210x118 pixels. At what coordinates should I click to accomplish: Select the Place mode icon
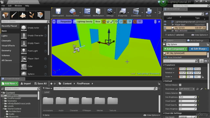click(5, 15)
